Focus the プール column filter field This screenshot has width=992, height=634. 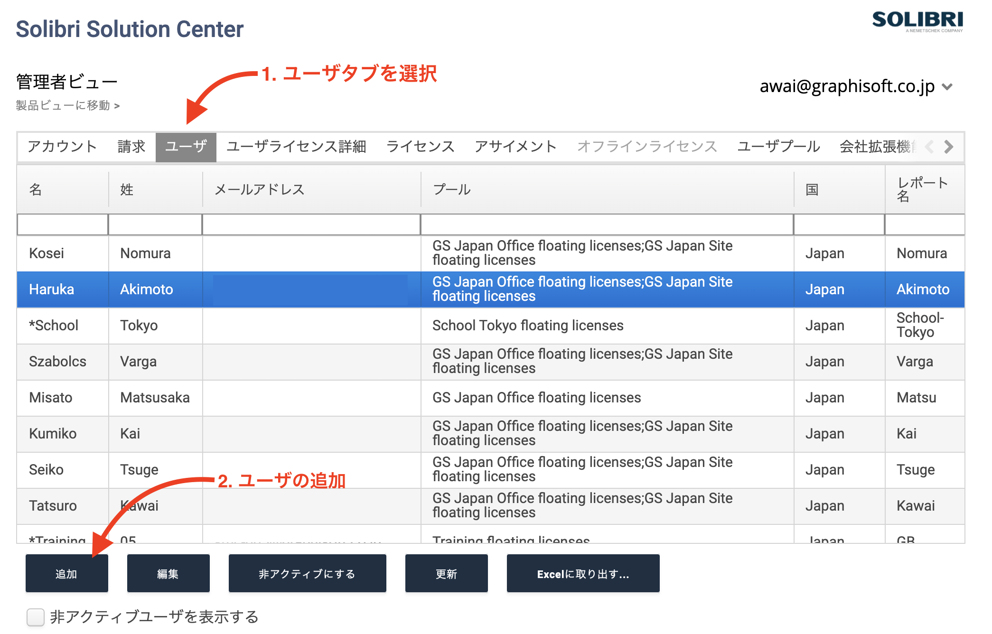607,224
